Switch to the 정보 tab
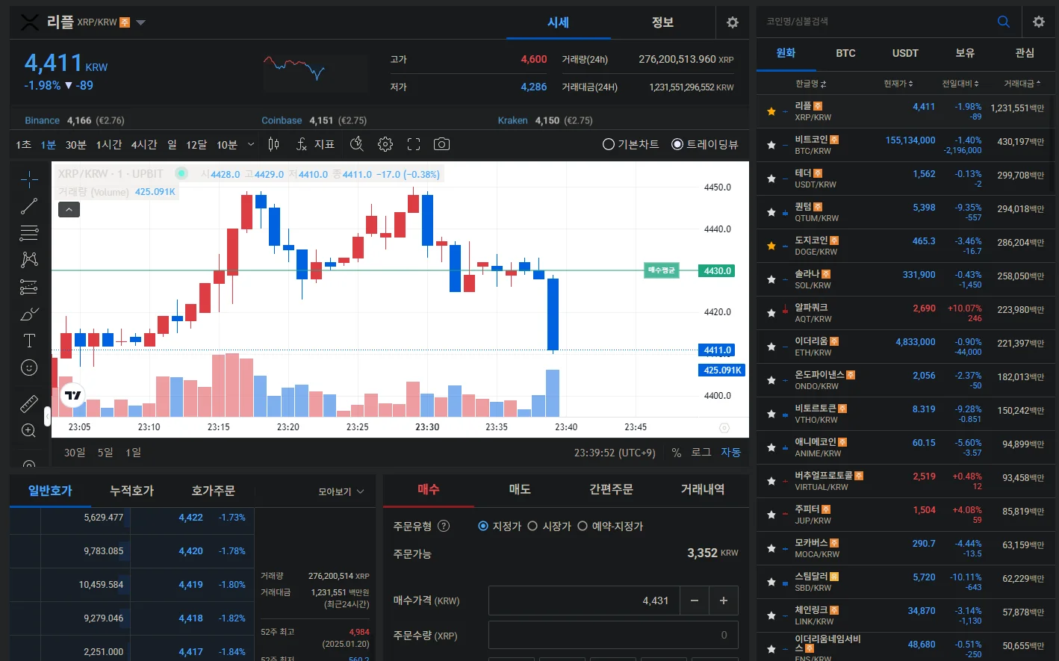The width and height of the screenshot is (1059, 661). (662, 22)
